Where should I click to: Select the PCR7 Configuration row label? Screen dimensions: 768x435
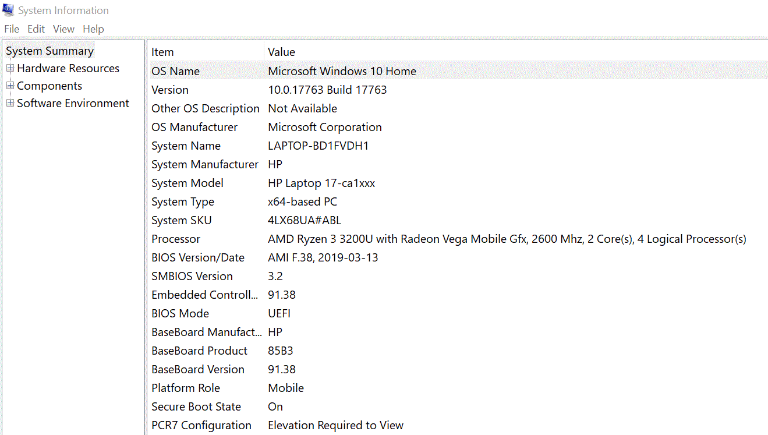[x=201, y=425]
